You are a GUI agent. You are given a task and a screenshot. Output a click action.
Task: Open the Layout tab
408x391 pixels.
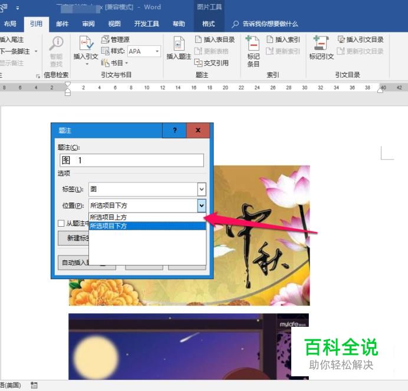coord(10,24)
